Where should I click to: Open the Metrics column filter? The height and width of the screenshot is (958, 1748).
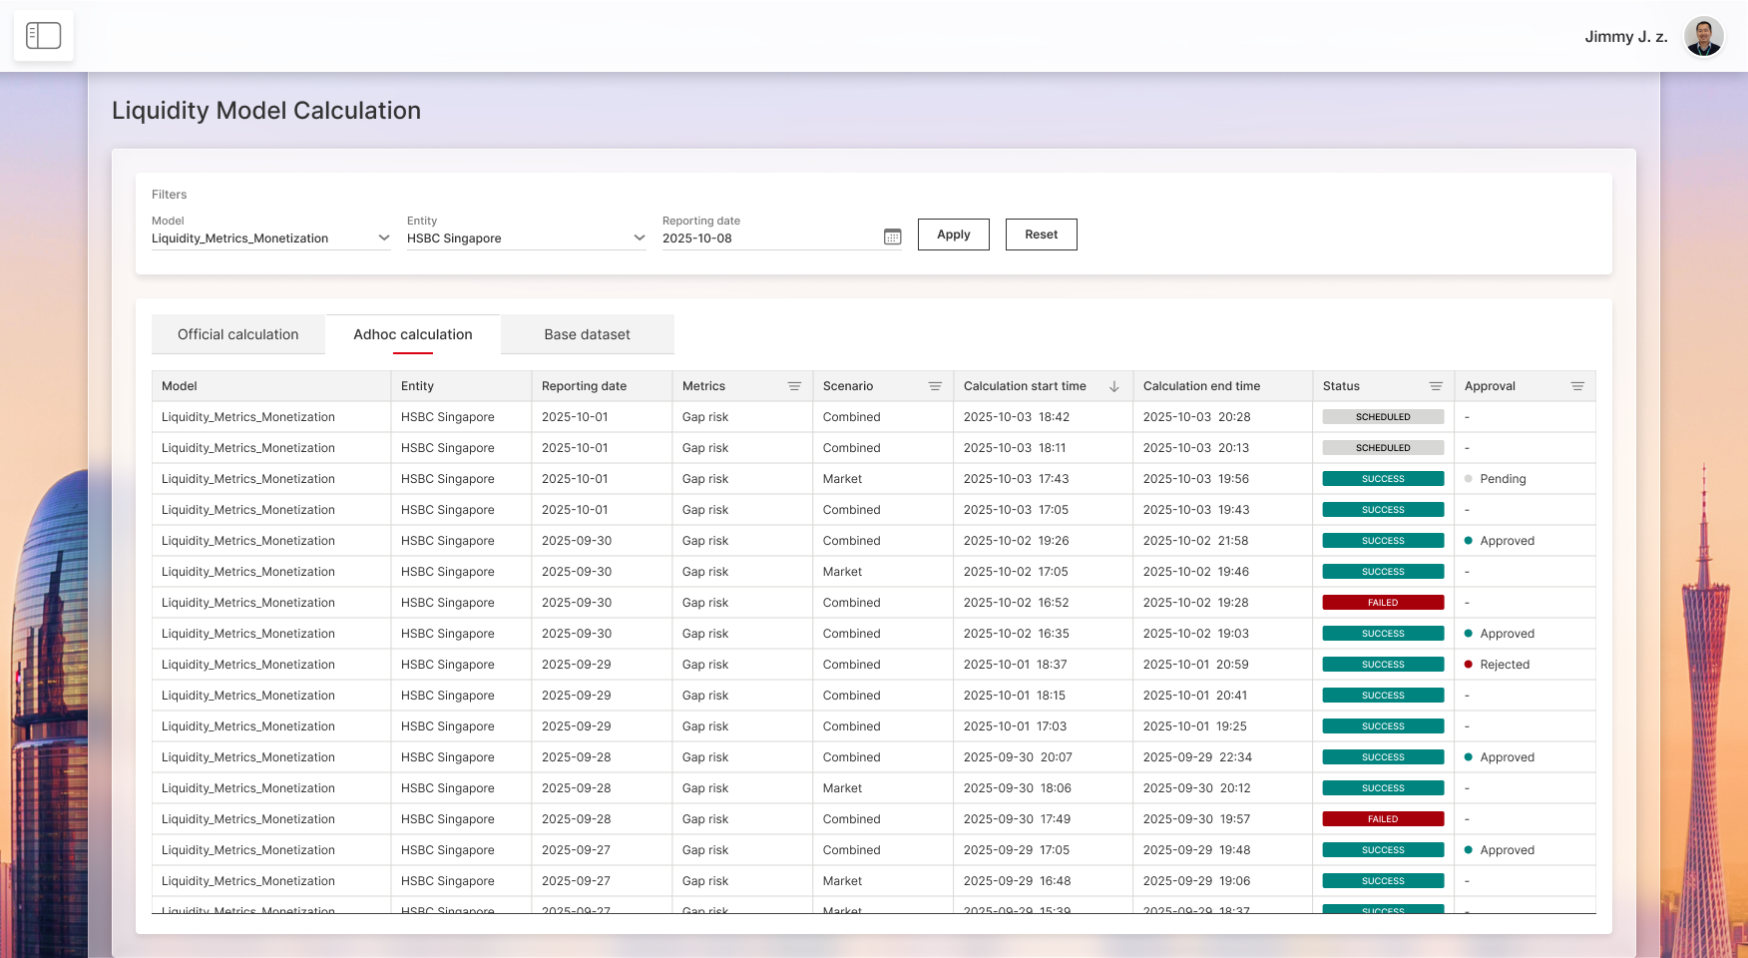click(x=794, y=386)
